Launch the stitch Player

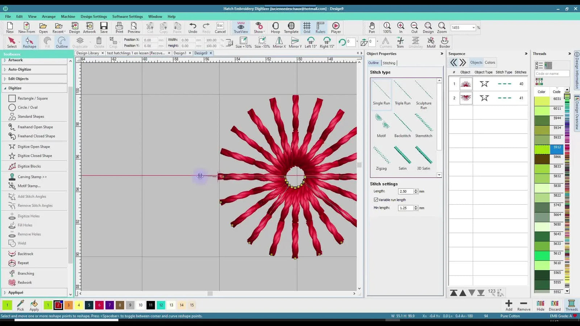click(x=336, y=28)
